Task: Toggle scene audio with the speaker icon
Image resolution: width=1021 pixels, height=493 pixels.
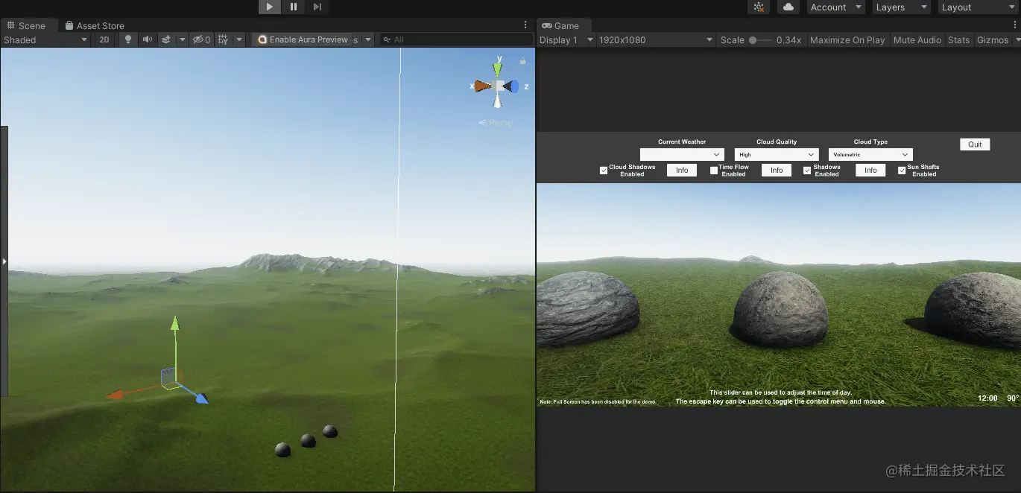Action: point(148,39)
